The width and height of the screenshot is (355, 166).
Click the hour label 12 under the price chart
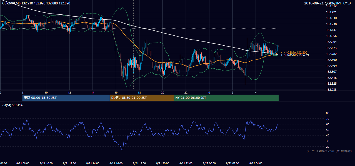tap(69, 92)
